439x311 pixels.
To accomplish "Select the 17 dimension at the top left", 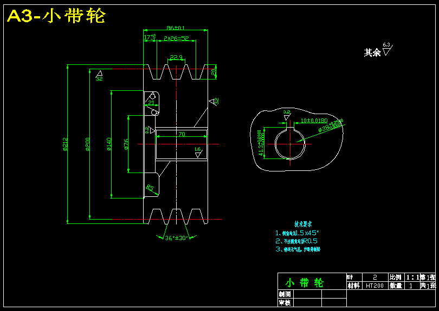I will click(x=150, y=37).
